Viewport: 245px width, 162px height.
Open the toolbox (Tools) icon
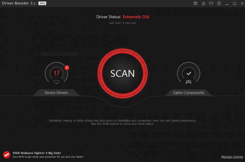click(x=196, y=4)
